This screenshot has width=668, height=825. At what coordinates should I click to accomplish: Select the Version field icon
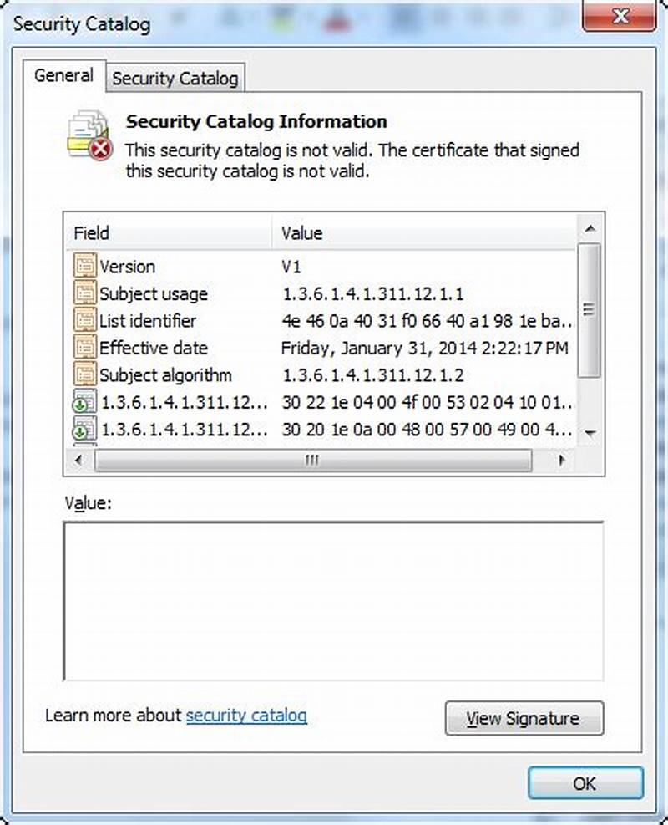tap(85, 267)
